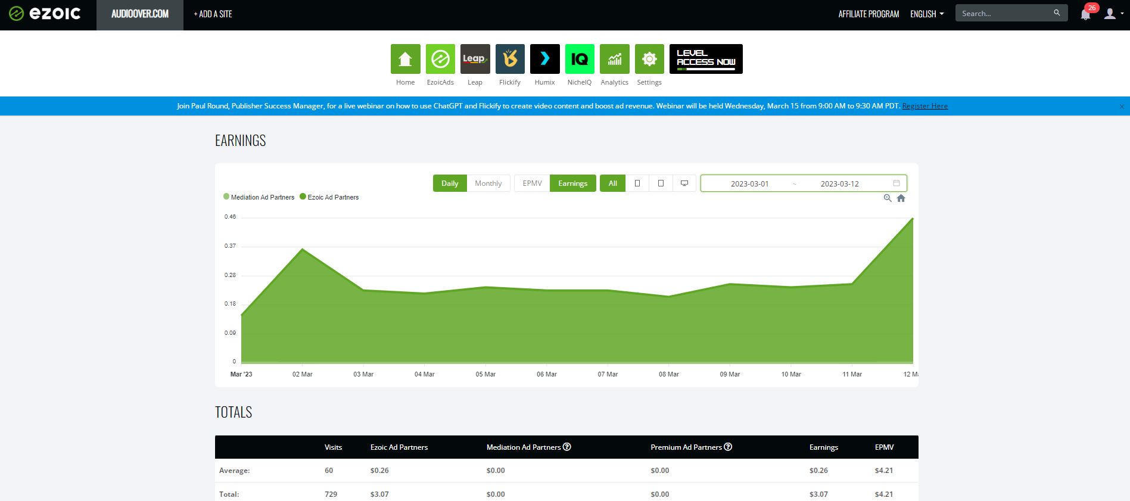1130x501 pixels.
Task: Click the EPMV column header
Action: (884, 447)
